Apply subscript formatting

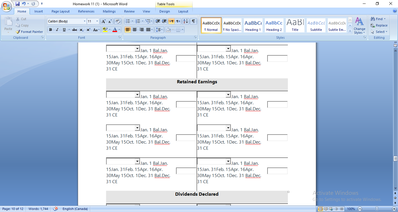(82, 30)
